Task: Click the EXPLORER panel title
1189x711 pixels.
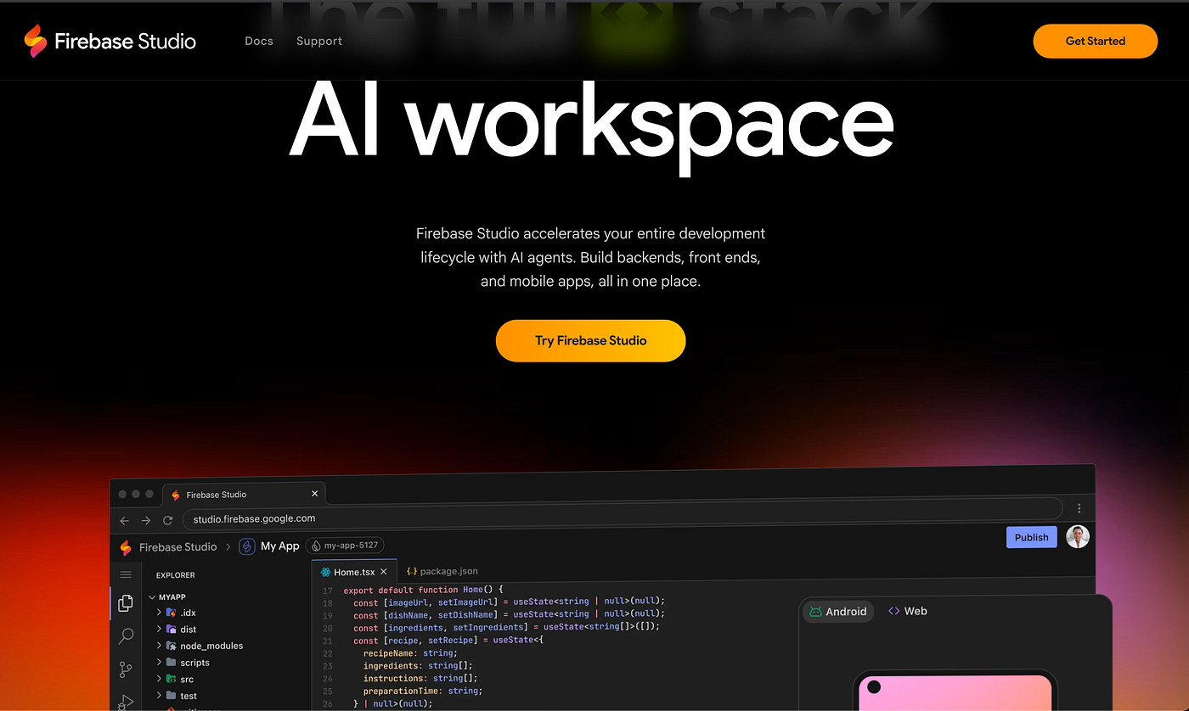Action: point(176,575)
